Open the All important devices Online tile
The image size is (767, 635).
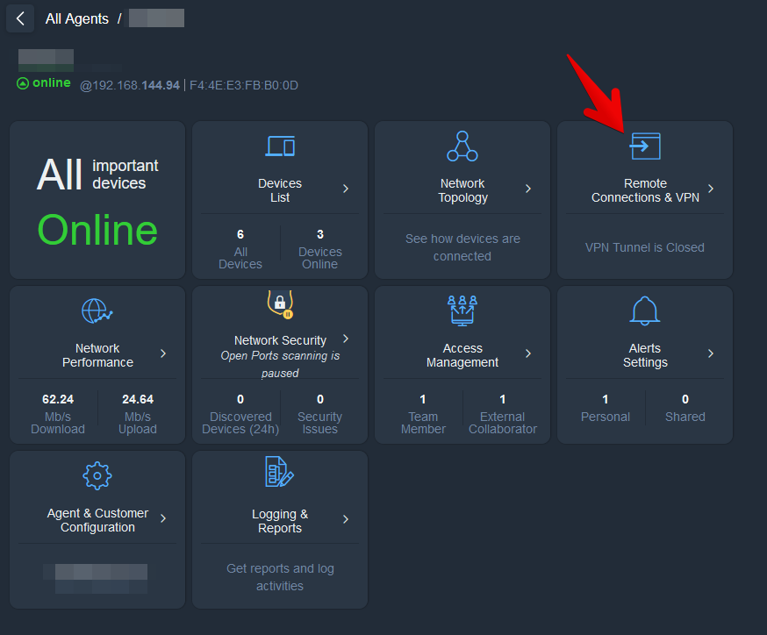tap(97, 200)
